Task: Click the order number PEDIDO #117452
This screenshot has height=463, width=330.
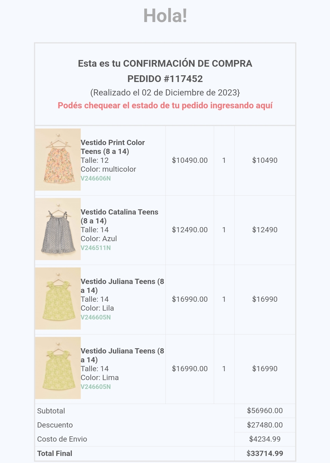Action: click(x=165, y=79)
